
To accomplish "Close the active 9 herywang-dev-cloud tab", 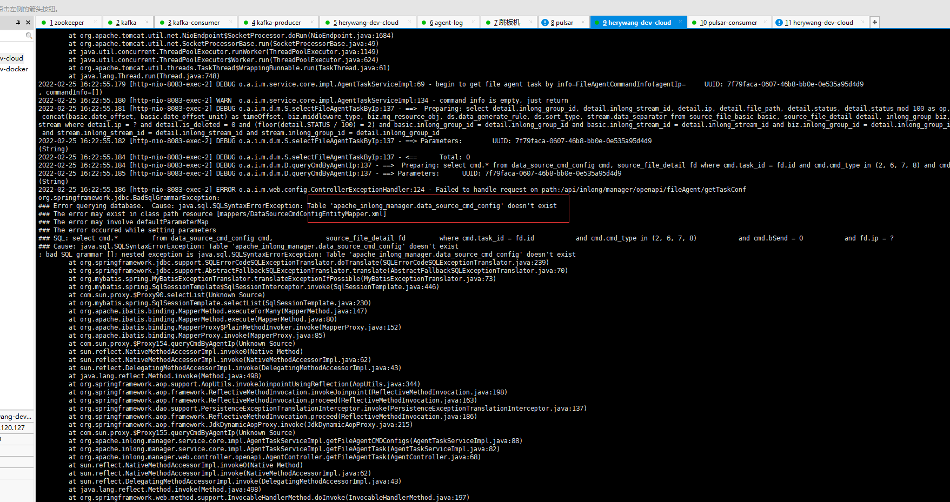I will [x=680, y=22].
